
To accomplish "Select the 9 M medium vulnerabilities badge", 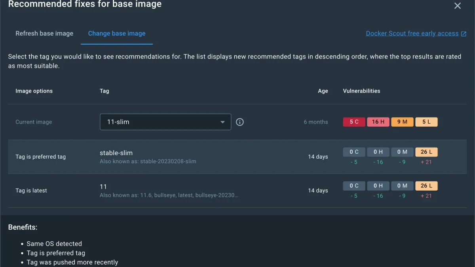I will click(402, 122).
